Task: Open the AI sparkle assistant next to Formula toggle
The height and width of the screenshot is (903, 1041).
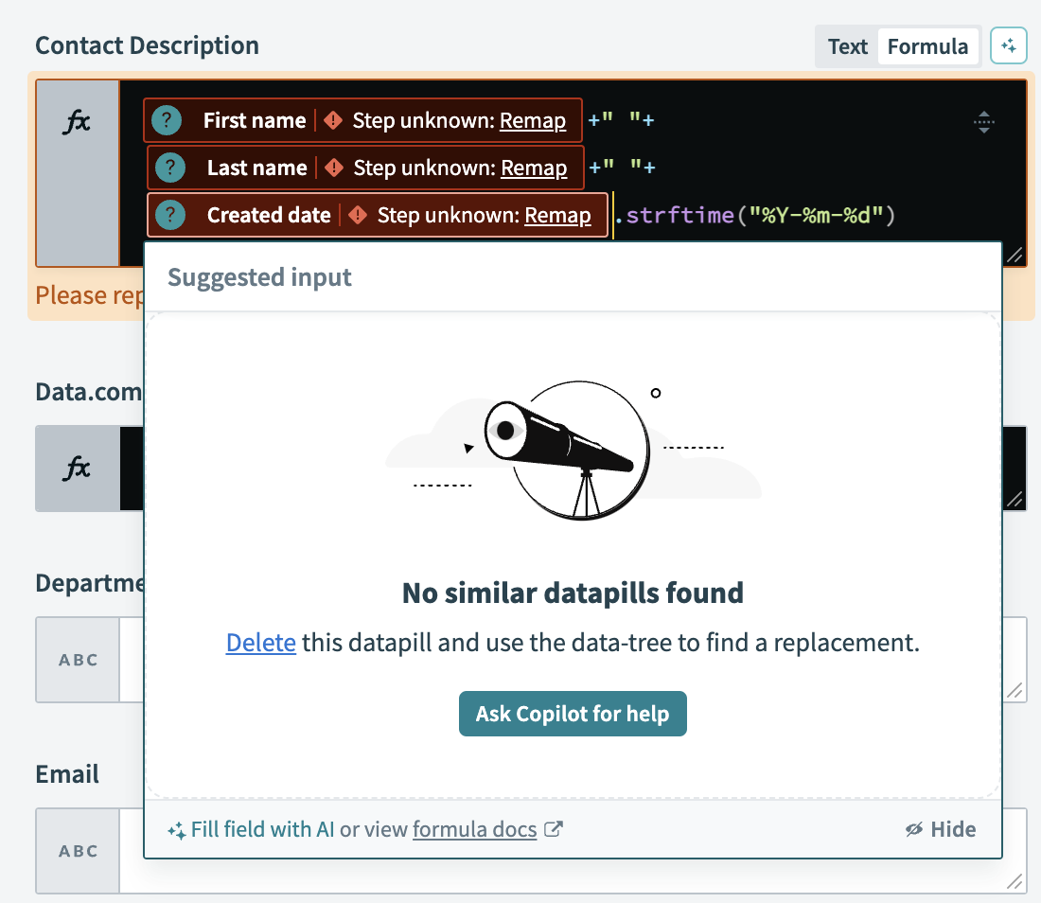Action: pyautogui.click(x=1008, y=44)
